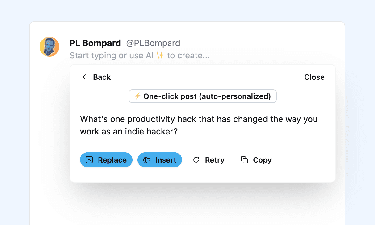Click the Back label to go back
This screenshot has height=225, width=375.
[x=102, y=77]
